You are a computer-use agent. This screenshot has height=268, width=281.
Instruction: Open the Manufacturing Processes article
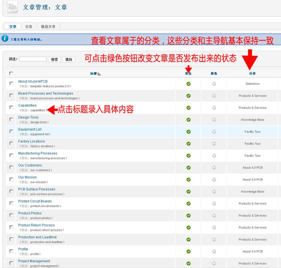coord(37,153)
